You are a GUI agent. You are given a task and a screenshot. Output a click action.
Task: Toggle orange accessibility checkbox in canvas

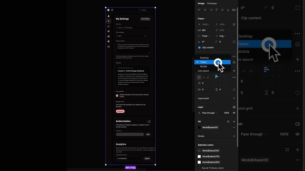point(117,95)
